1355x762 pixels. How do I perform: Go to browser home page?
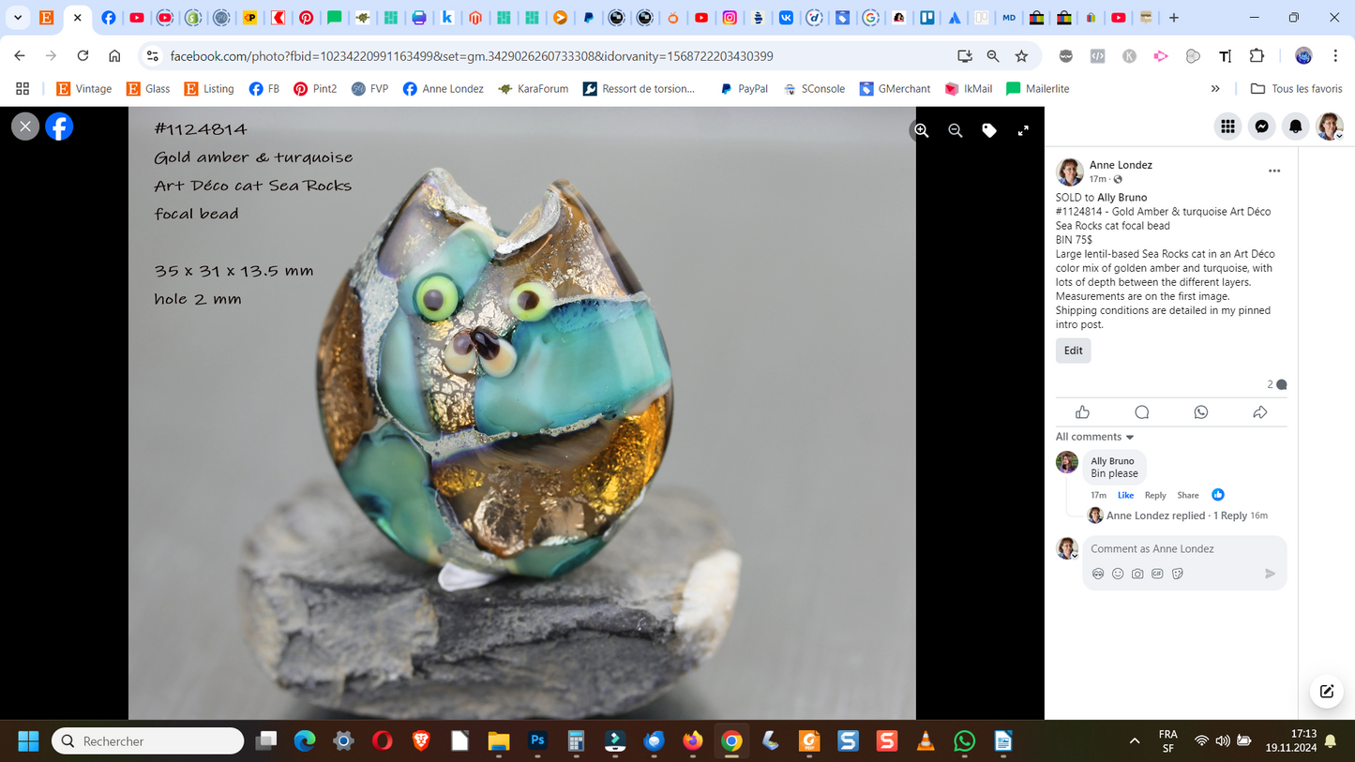pyautogui.click(x=114, y=56)
